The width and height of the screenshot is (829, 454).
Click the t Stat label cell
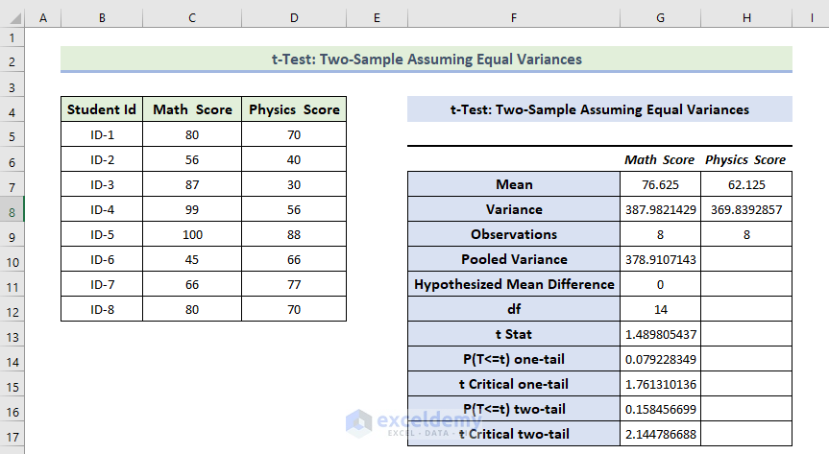point(513,334)
